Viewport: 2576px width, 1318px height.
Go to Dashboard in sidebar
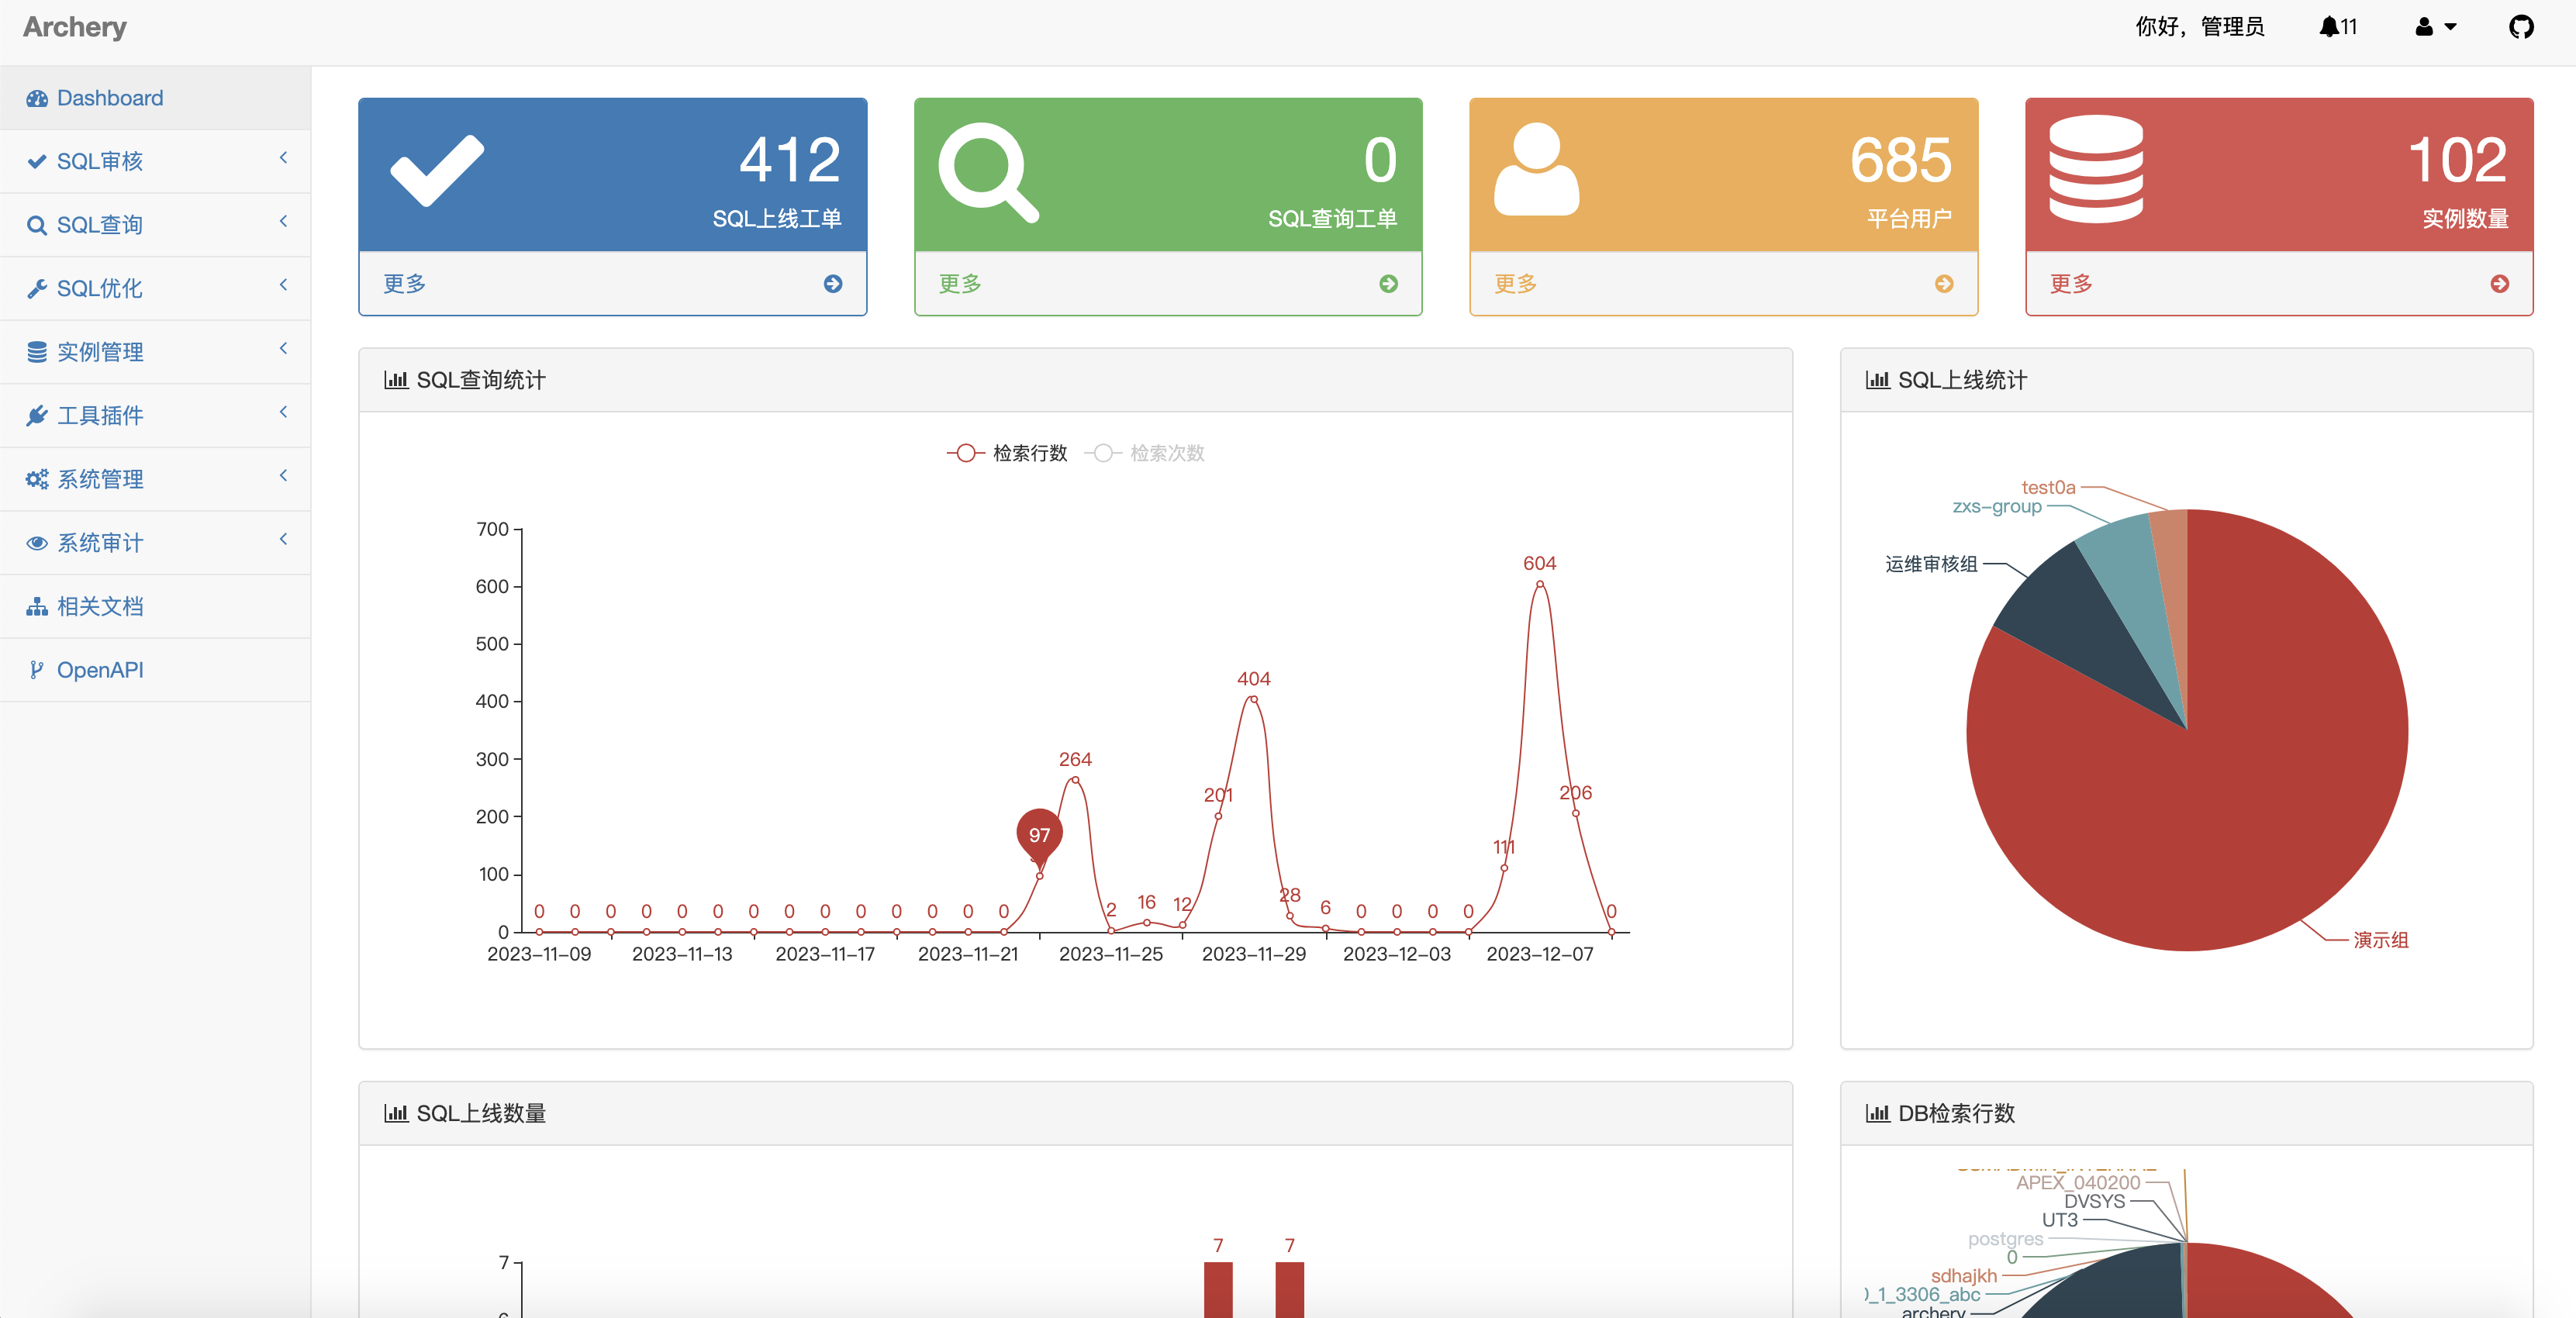point(155,98)
